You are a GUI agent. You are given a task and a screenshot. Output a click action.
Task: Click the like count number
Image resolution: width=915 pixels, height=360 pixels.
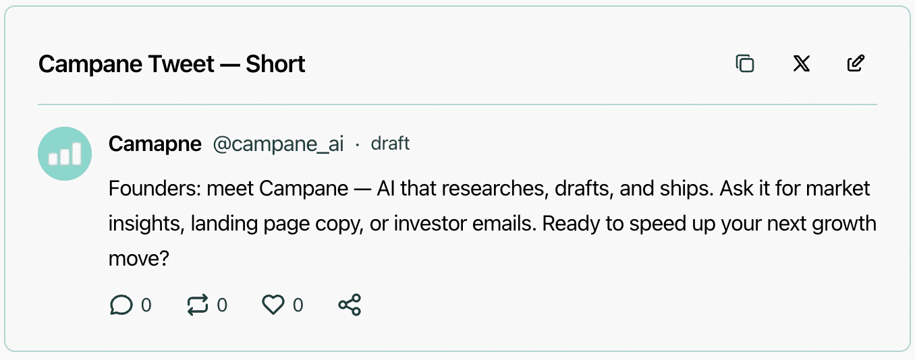298,305
